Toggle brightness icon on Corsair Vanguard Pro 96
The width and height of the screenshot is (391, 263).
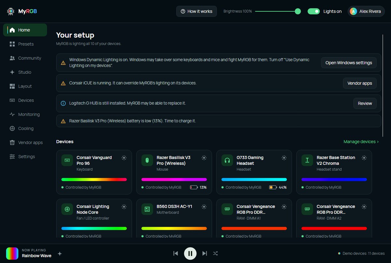point(124,158)
